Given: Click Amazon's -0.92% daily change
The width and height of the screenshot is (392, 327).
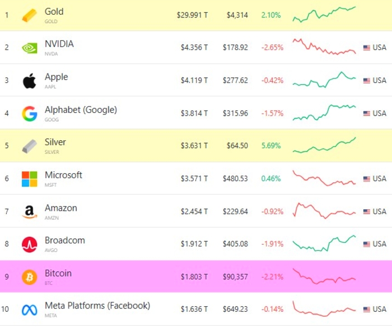Looking at the screenshot, I should tap(272, 211).
